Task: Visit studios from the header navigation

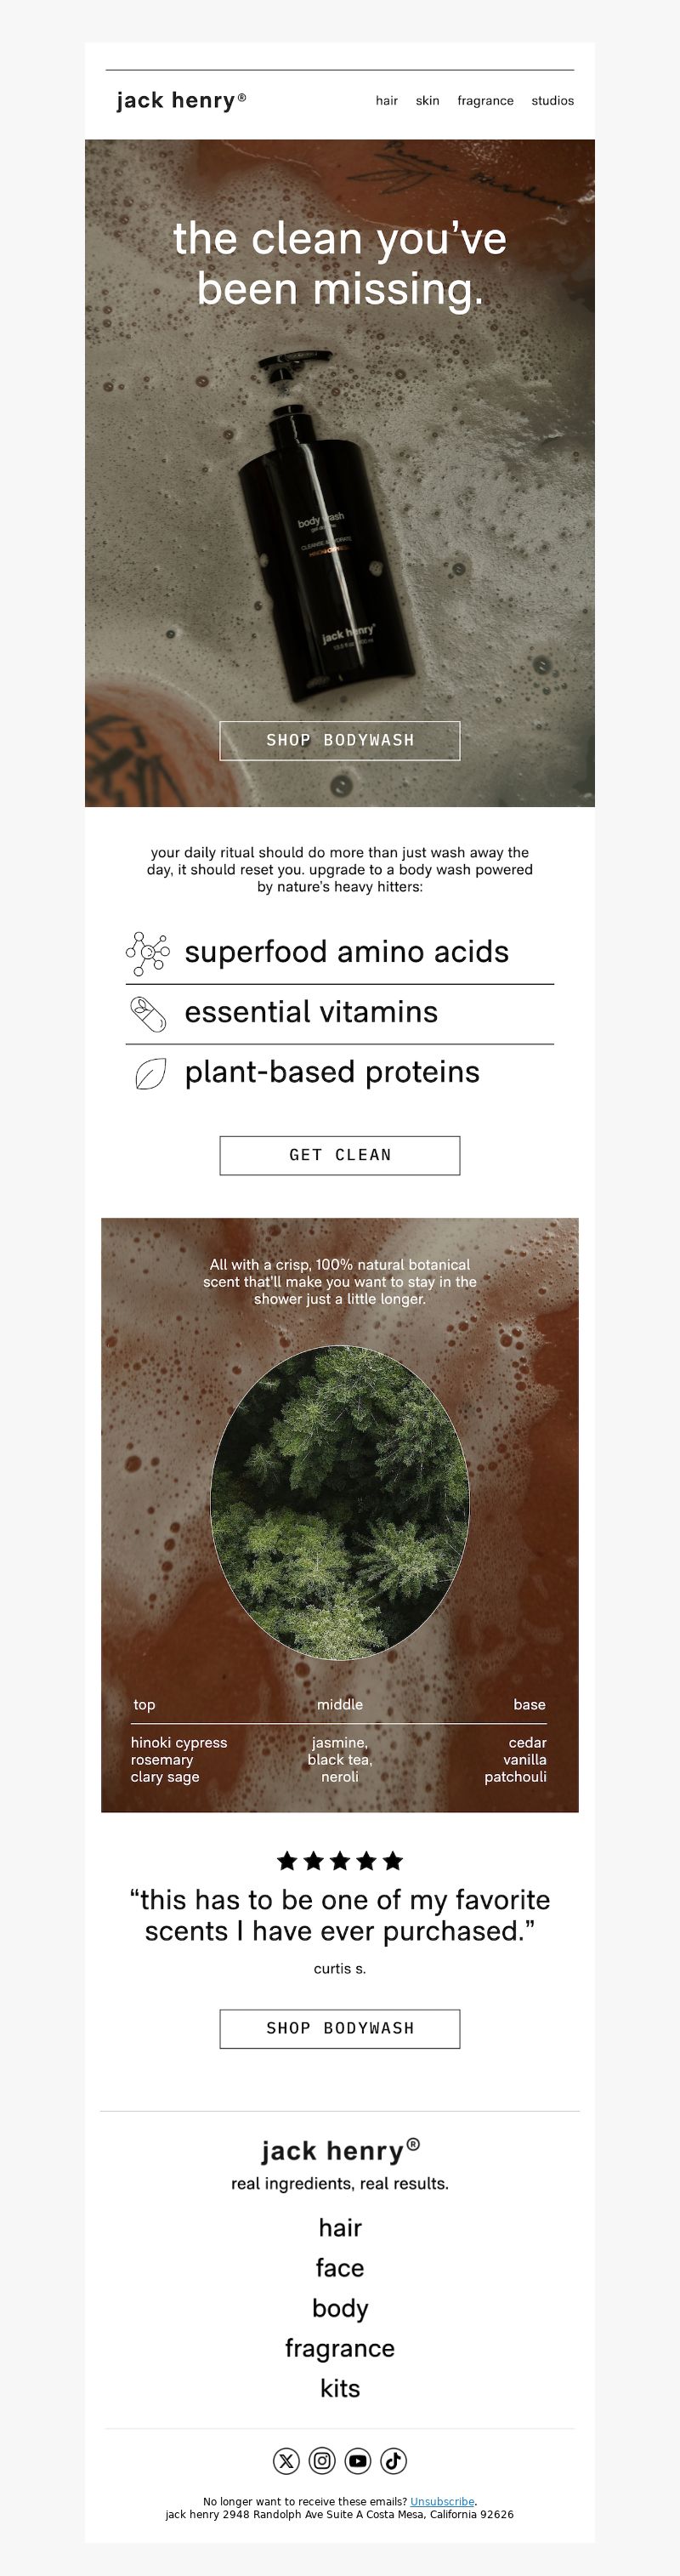Action: point(553,101)
